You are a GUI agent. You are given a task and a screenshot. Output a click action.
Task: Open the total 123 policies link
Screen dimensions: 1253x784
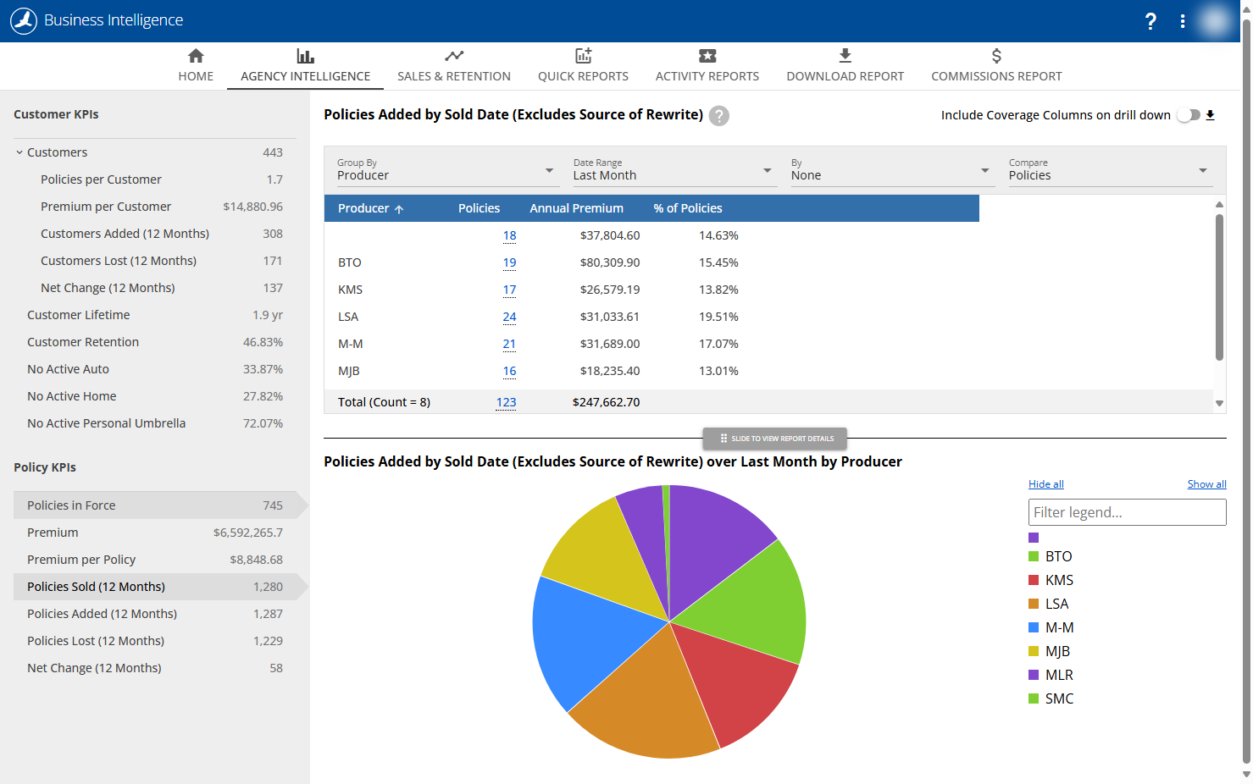pos(506,402)
